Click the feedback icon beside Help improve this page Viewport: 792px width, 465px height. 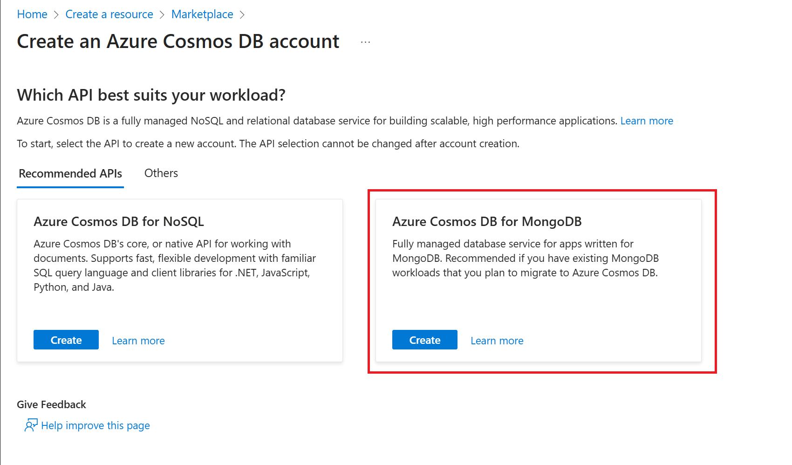click(31, 425)
